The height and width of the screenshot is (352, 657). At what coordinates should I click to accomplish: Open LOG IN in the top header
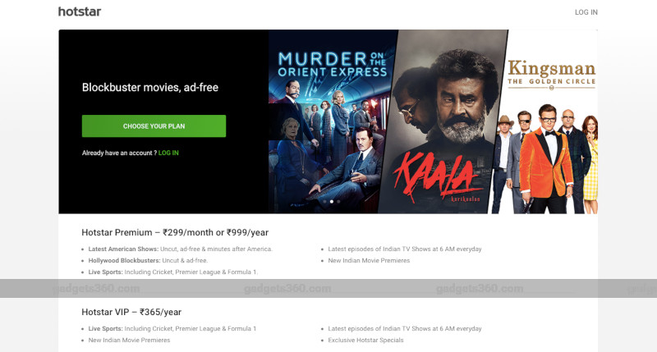coord(586,12)
